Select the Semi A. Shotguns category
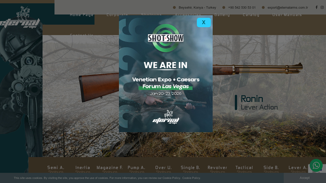Image resolution: width=326 pixels, height=183 pixels. [x=56, y=169]
